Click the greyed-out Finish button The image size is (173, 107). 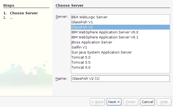tap(130, 102)
